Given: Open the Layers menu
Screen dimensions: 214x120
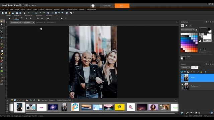Looking at the screenshot, I should 35,10.
